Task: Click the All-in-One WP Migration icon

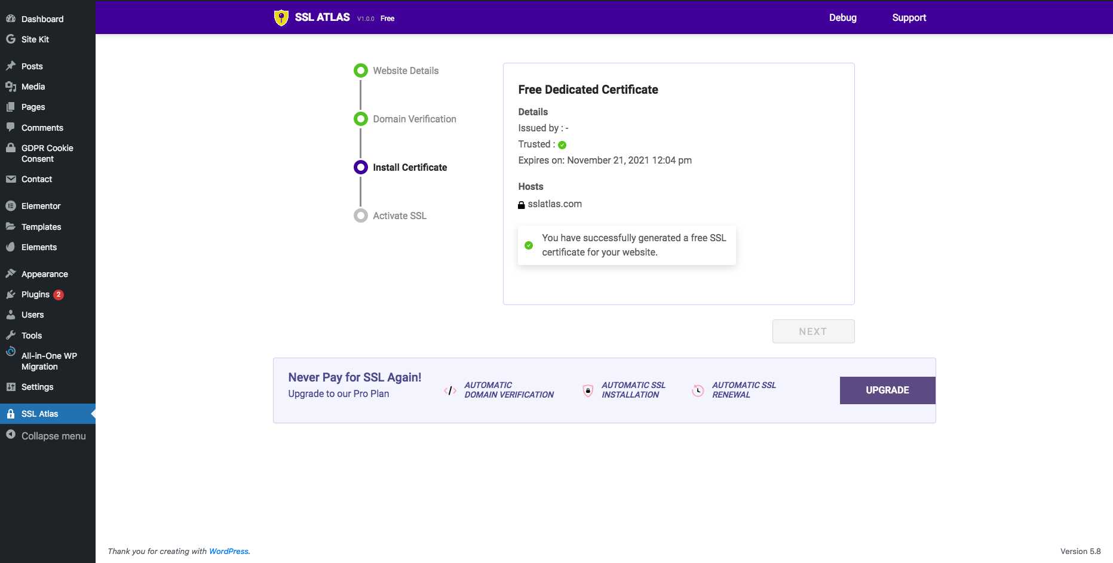Action: click(x=11, y=352)
